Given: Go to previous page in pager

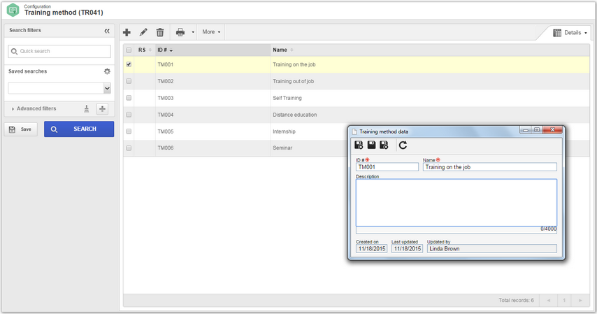Looking at the screenshot, I should [549, 301].
